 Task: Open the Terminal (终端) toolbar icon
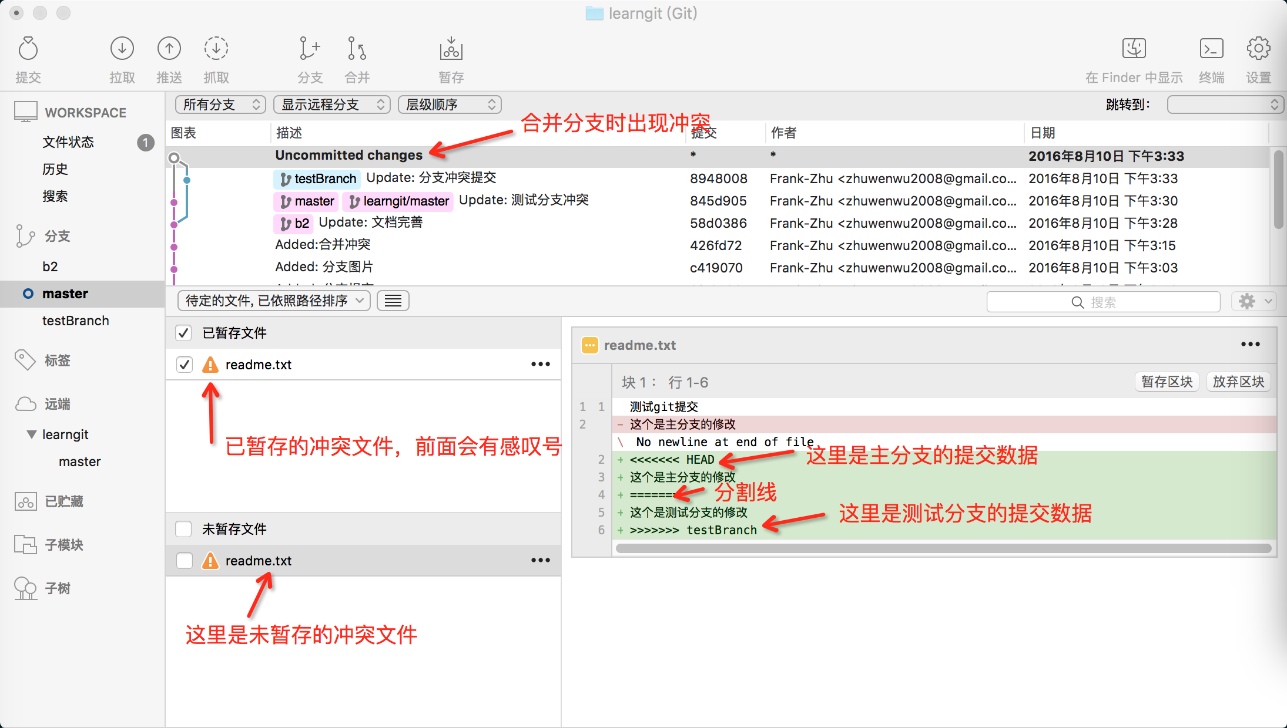(1211, 49)
